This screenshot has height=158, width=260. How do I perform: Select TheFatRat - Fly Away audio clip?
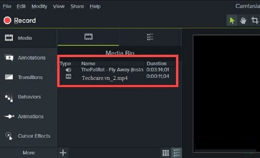112,70
